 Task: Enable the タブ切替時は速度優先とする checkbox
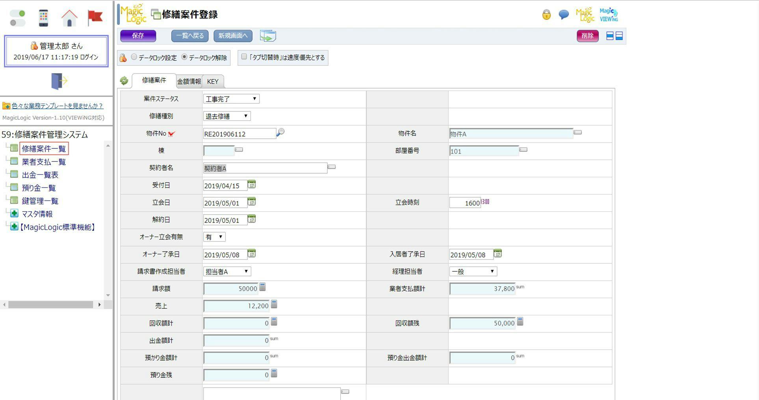pos(244,57)
